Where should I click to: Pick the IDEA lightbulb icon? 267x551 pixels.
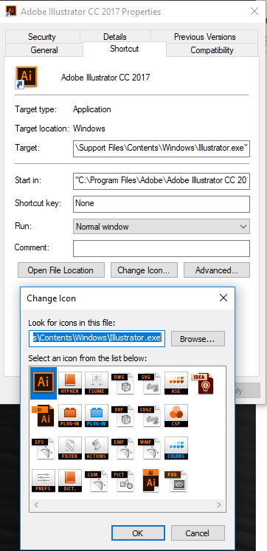coord(202,383)
